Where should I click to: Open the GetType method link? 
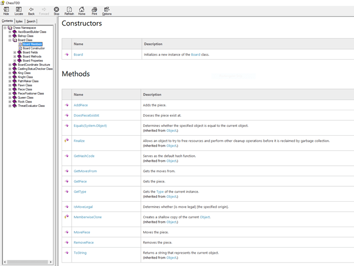pyautogui.click(x=80, y=192)
